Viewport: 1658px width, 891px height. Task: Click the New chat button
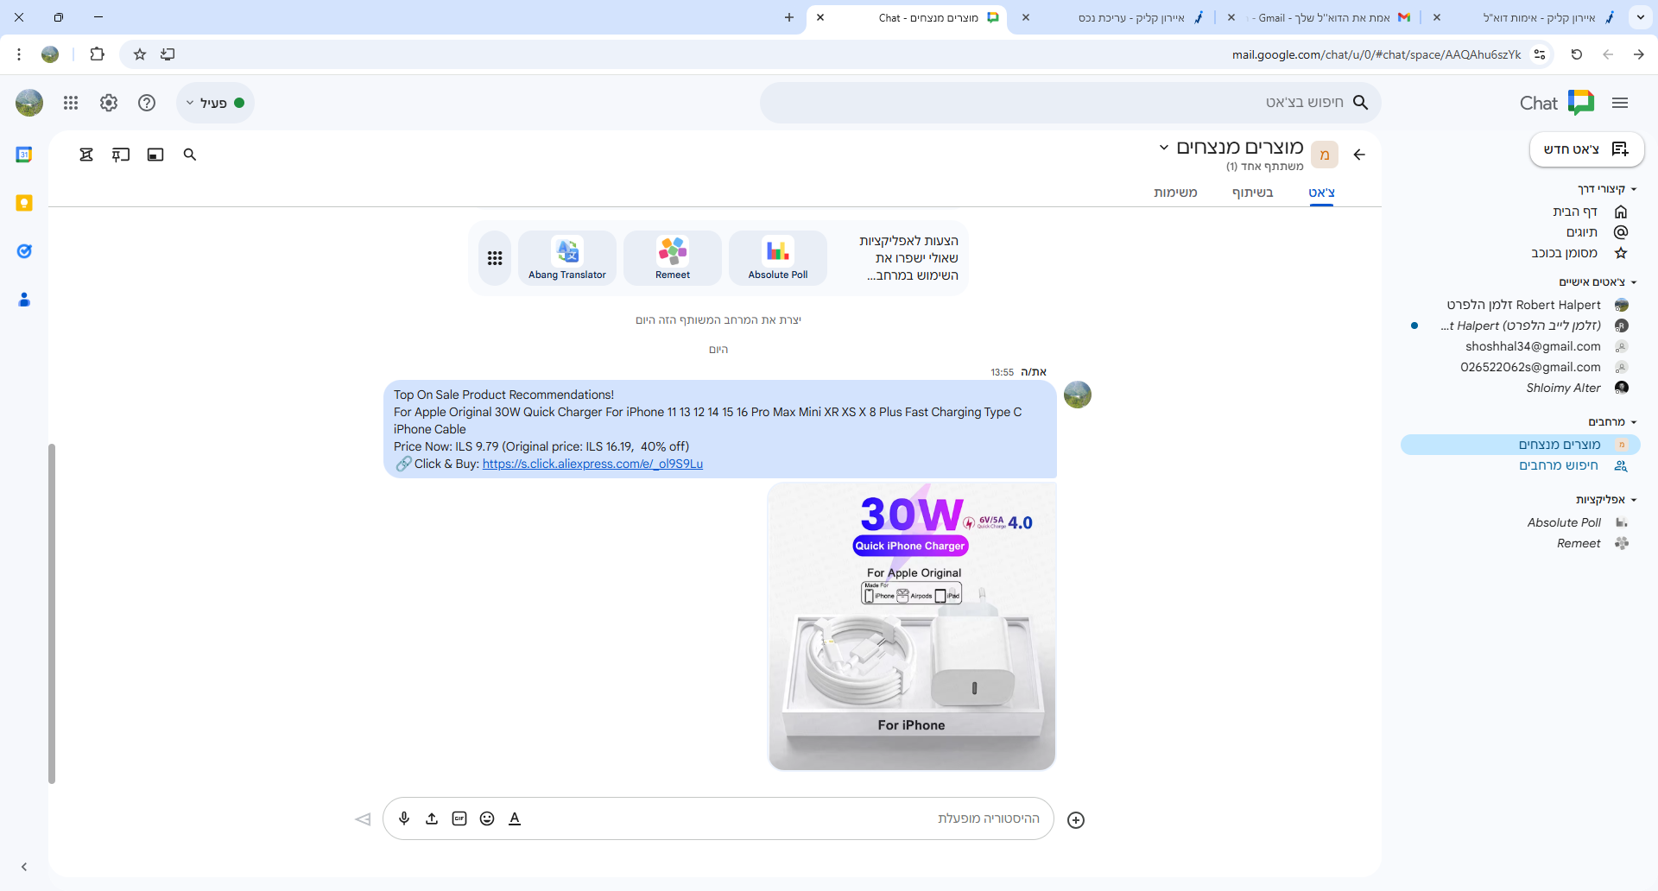pyautogui.click(x=1586, y=149)
